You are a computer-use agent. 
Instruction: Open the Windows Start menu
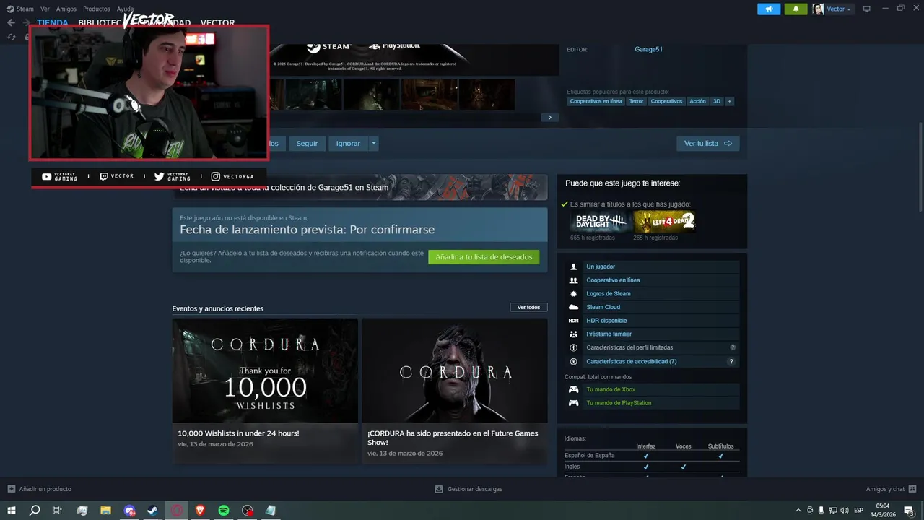pos(12,511)
